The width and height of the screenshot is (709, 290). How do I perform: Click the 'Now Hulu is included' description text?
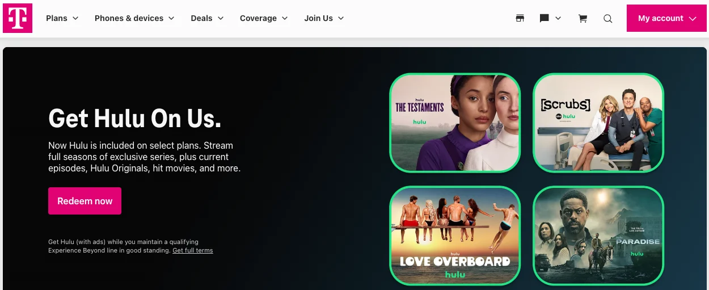click(x=145, y=157)
